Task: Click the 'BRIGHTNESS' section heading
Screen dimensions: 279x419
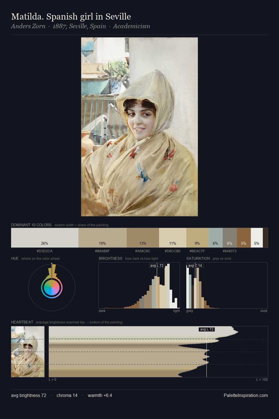Action: pyautogui.click(x=110, y=258)
